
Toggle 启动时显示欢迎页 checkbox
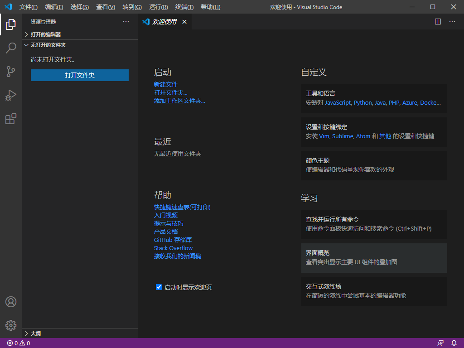click(x=159, y=287)
